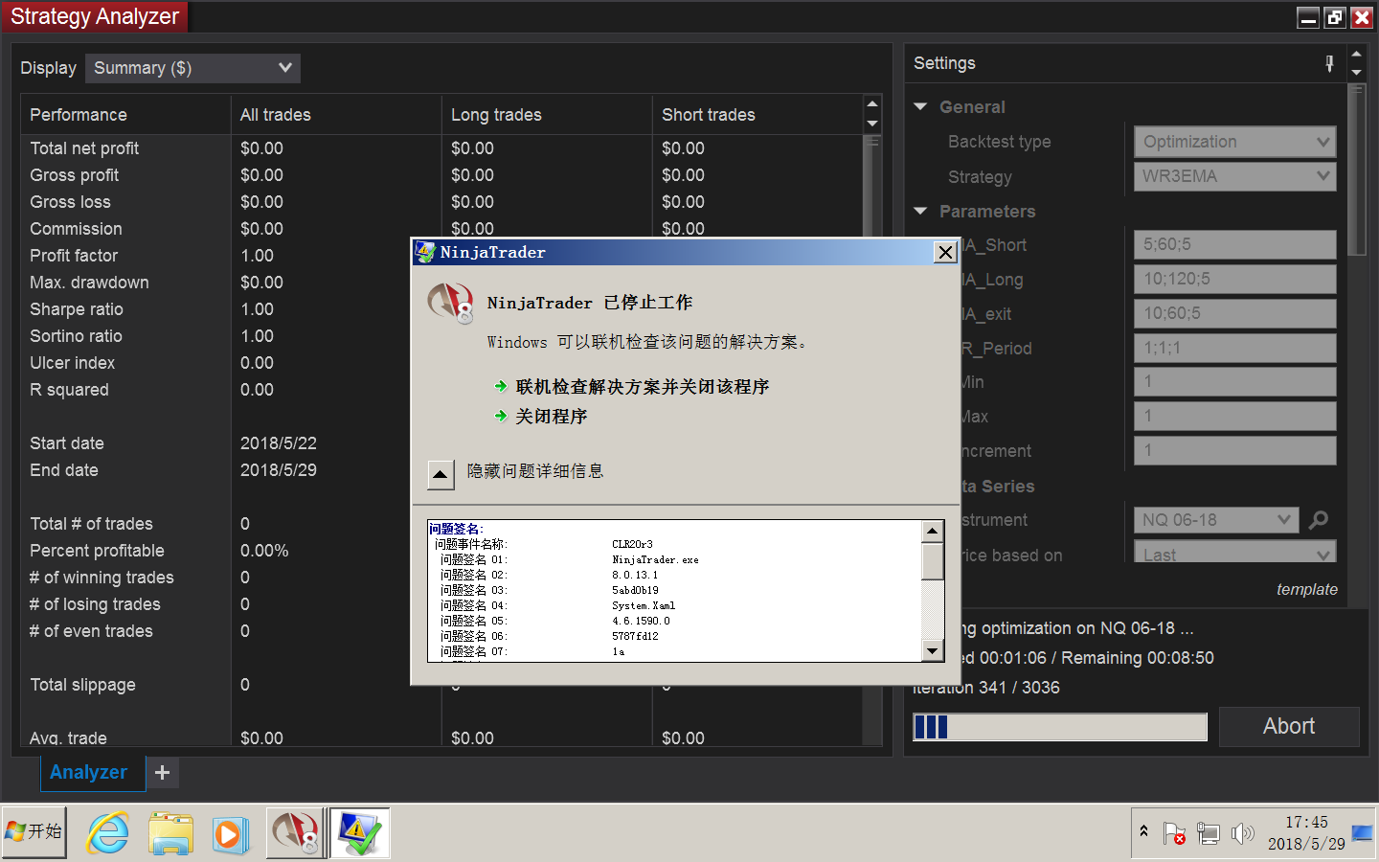Click the NinjaTrader icon in the crash dialog
Screen dimensions: 1379x862
450,304
